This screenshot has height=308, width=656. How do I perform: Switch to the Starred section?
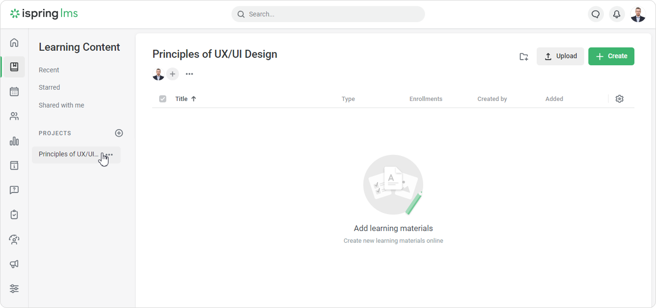49,87
